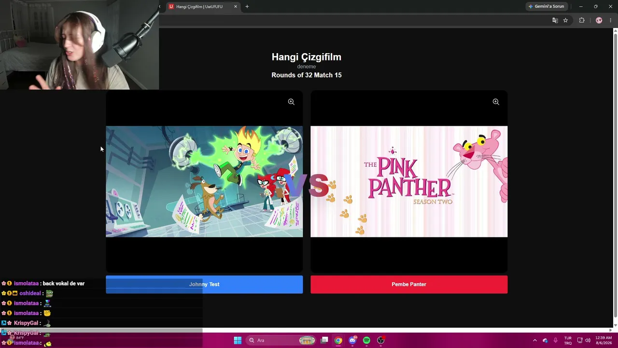The width and height of the screenshot is (618, 348).
Task: Zoom into the Pink Panther image
Action: coord(496,102)
